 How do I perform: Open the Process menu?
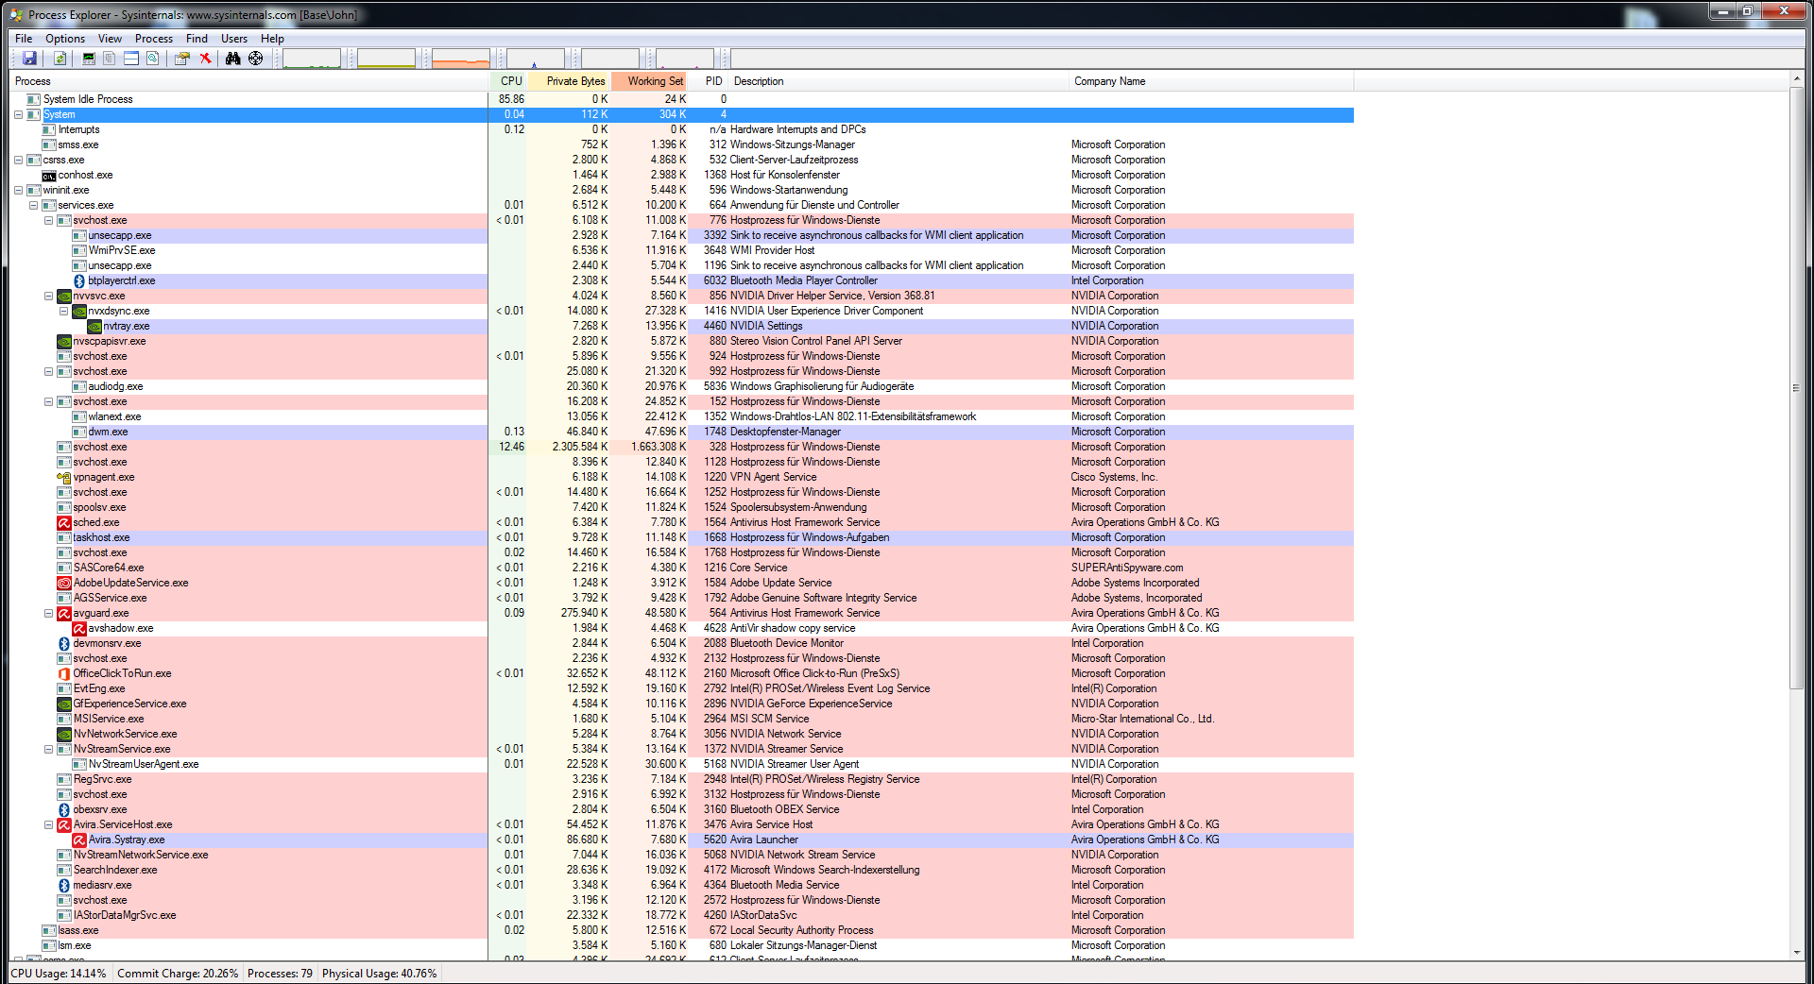click(x=154, y=39)
